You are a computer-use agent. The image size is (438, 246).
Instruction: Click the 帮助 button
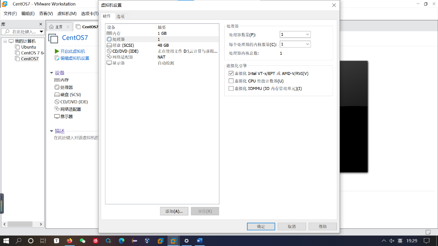pyautogui.click(x=323, y=226)
